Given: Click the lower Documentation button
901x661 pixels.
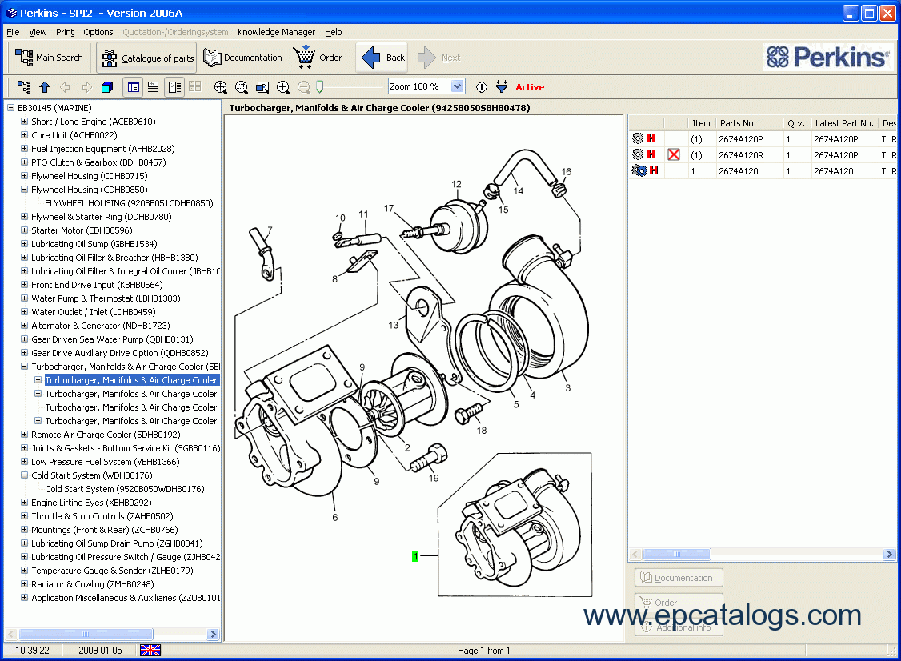Looking at the screenshot, I should coord(678,578).
